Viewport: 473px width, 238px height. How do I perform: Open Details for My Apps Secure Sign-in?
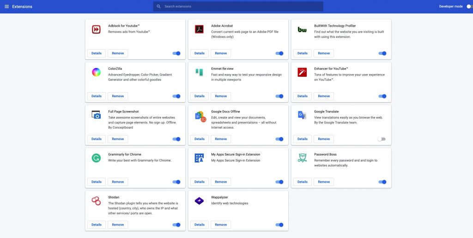(200, 182)
